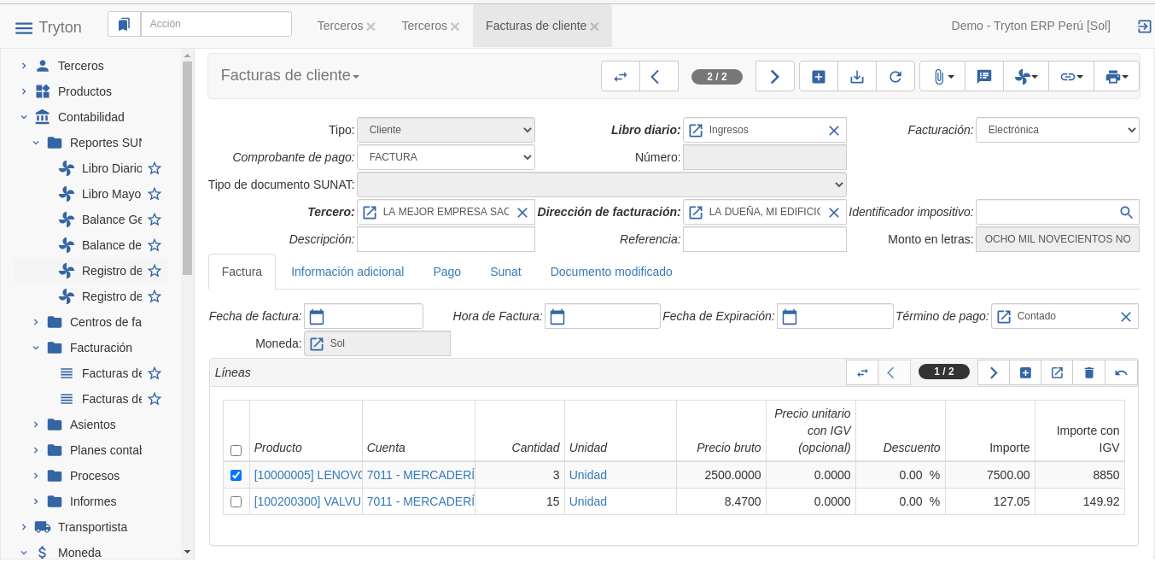Click the logout icon at top right
Screen dimensions: 1155x574
[1144, 26]
